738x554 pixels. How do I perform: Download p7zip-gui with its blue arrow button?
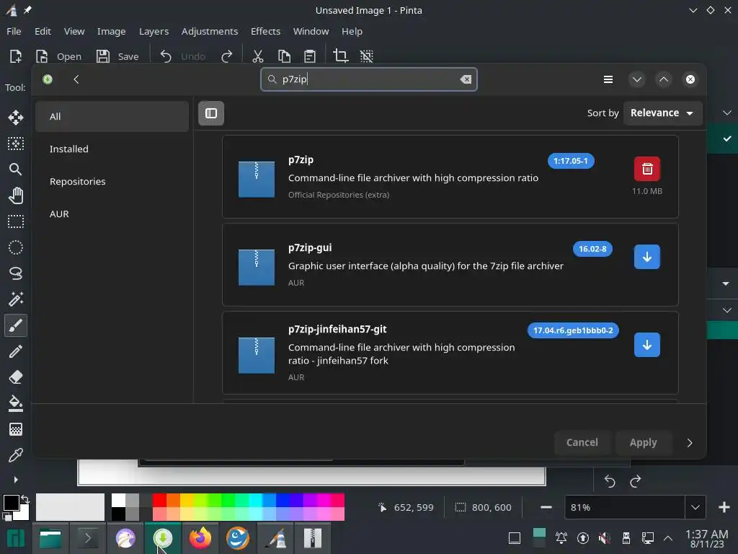pos(647,257)
